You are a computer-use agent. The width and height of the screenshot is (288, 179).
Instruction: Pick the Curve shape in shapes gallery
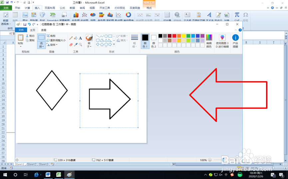102,36
